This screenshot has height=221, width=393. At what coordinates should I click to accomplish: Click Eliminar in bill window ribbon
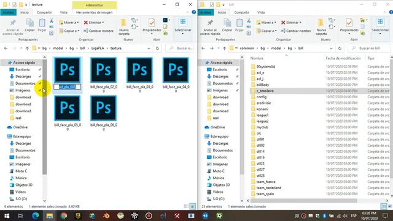click(x=291, y=23)
